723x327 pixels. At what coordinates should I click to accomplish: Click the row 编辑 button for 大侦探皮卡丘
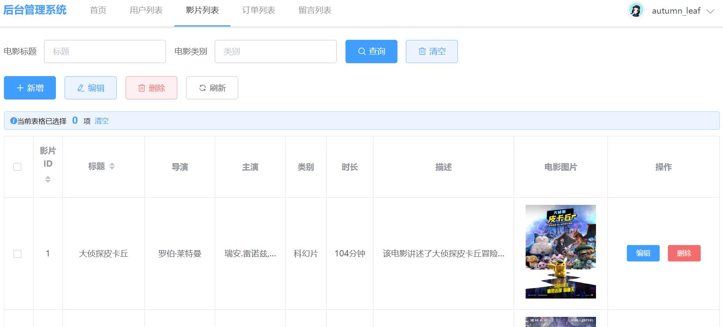click(643, 253)
